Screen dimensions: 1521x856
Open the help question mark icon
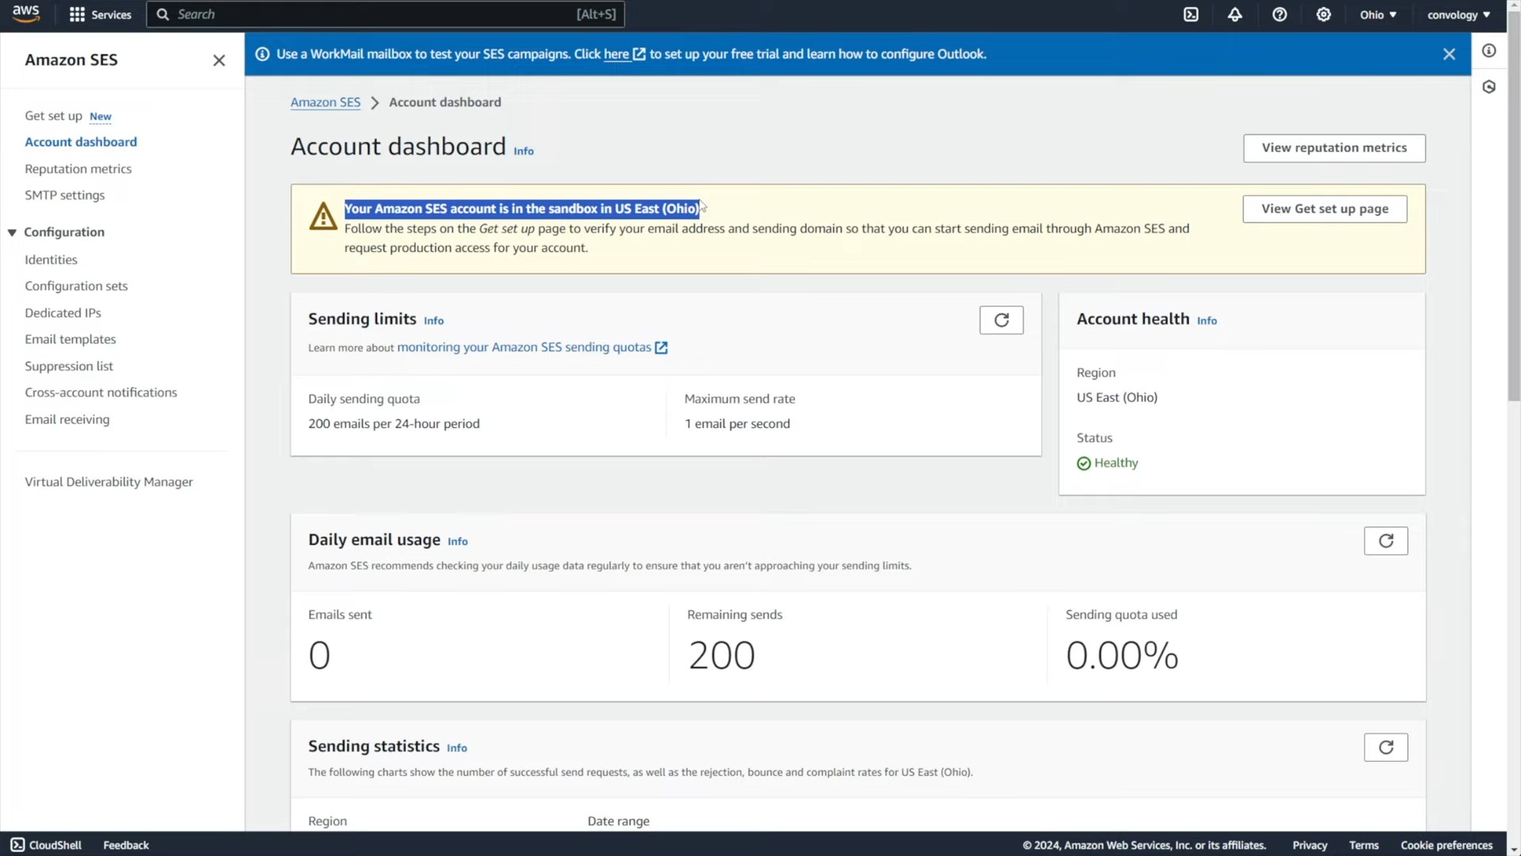coord(1279,14)
